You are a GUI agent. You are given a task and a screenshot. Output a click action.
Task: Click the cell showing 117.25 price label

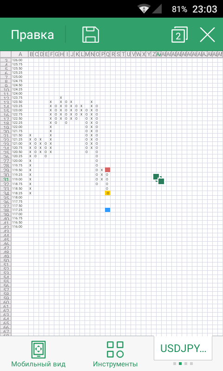(x=20, y=210)
